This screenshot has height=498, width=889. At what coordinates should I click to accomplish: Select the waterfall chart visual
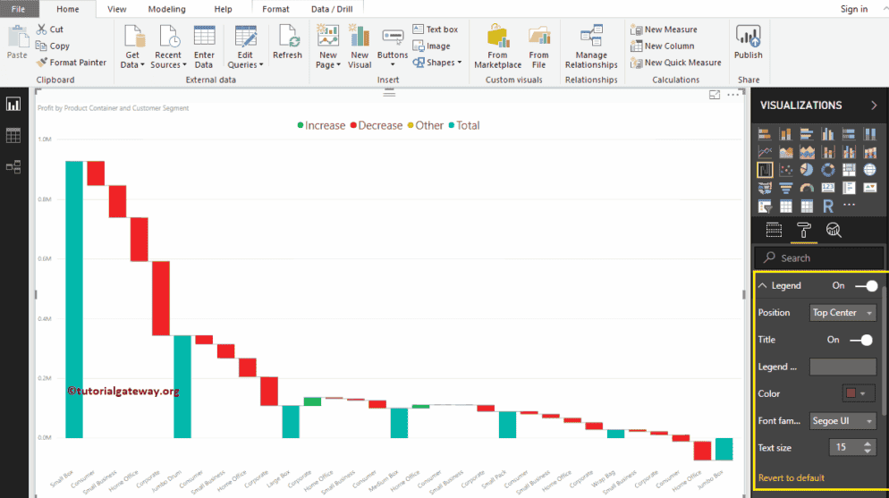[765, 169]
